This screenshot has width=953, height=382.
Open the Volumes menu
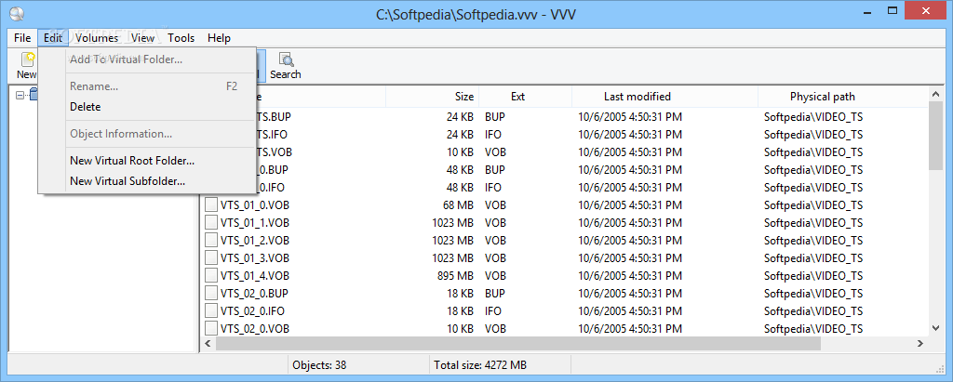(x=97, y=38)
